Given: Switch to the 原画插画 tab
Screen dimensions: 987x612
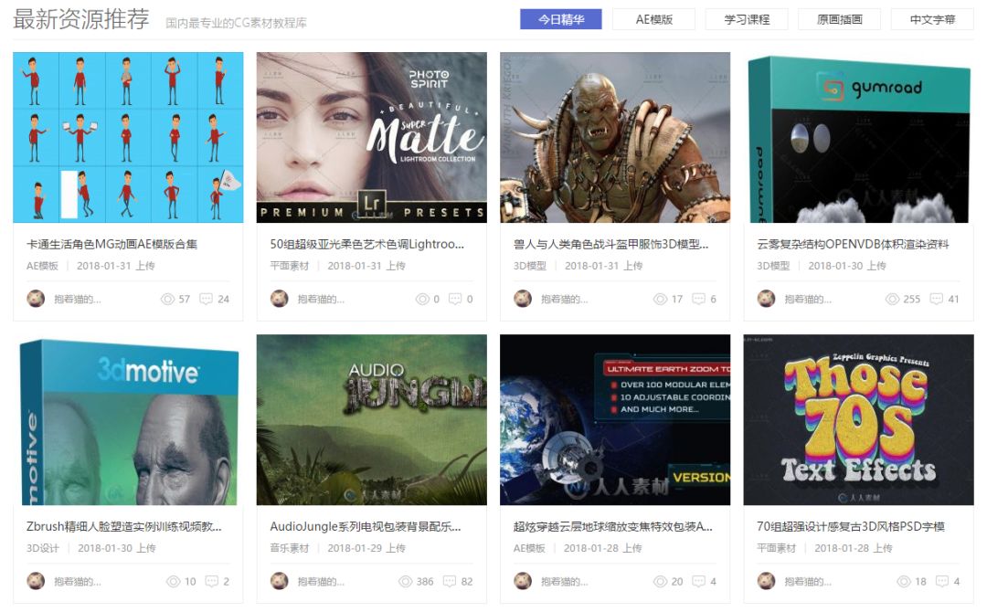Looking at the screenshot, I should [x=840, y=19].
